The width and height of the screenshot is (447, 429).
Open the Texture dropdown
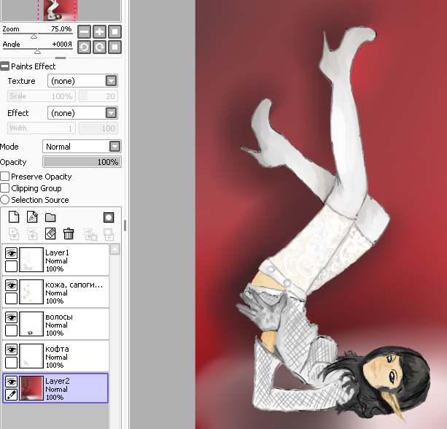111,81
